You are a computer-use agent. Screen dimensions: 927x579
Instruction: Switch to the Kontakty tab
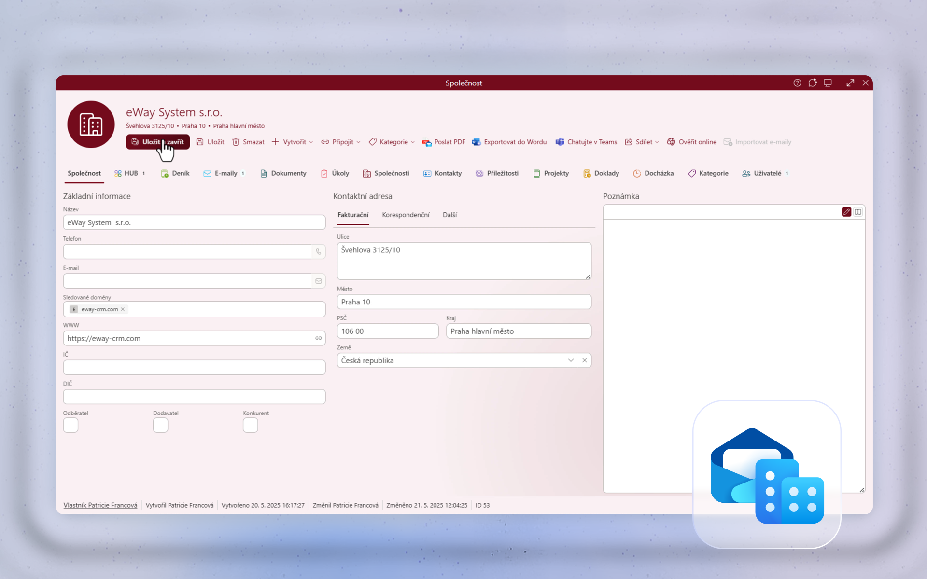tap(443, 173)
